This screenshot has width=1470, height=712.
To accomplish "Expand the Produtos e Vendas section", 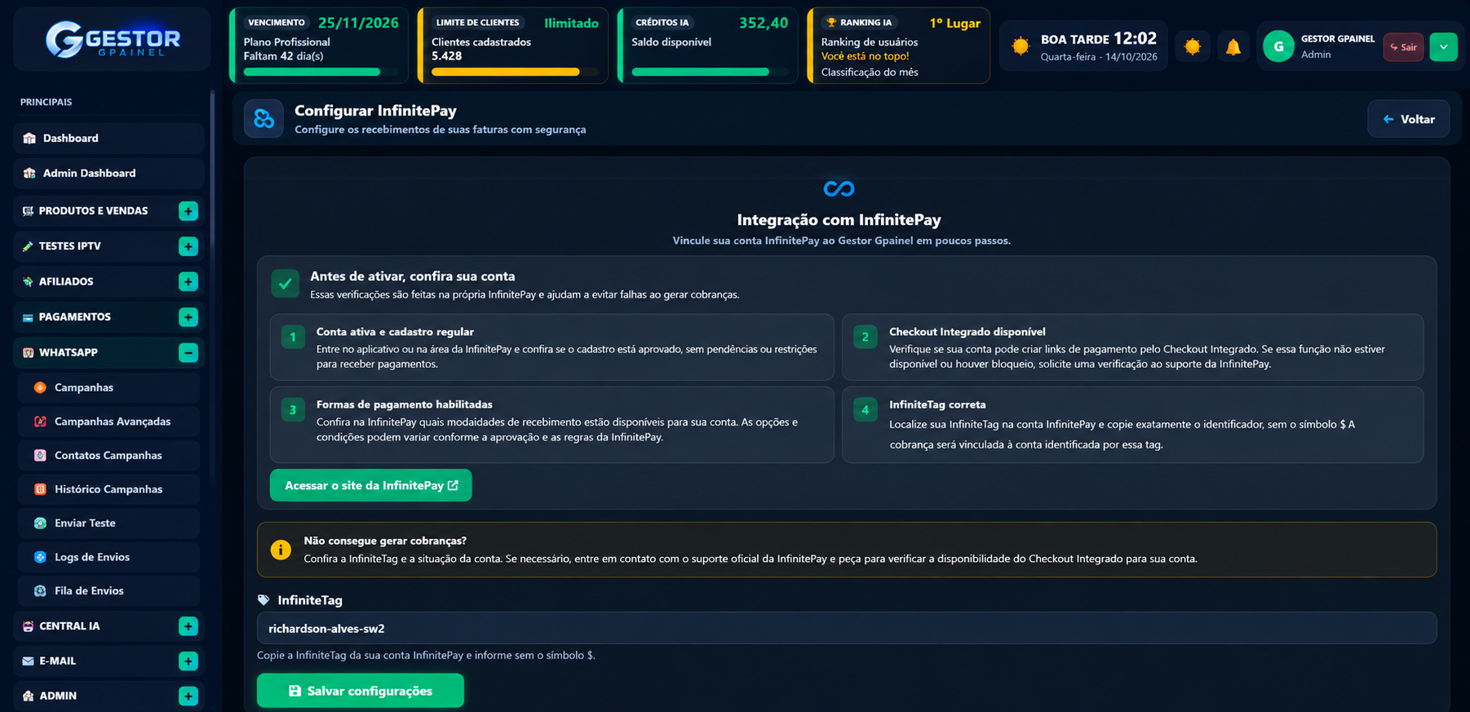I will pyautogui.click(x=188, y=211).
